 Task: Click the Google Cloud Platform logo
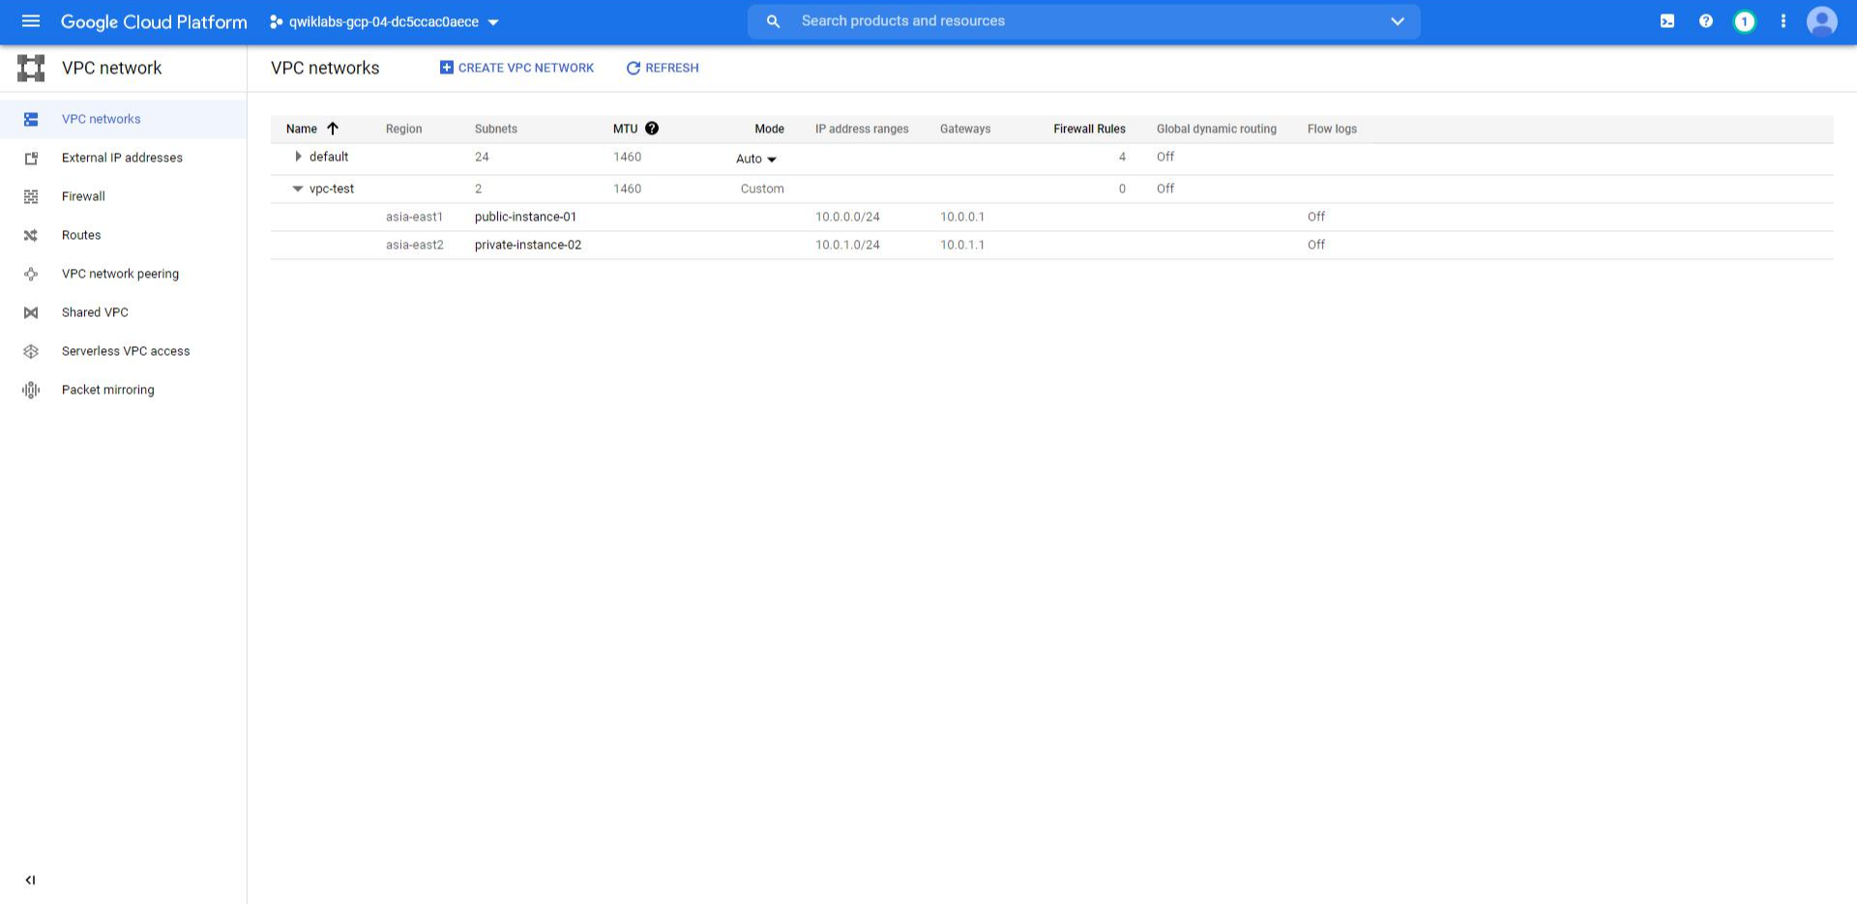[154, 21]
